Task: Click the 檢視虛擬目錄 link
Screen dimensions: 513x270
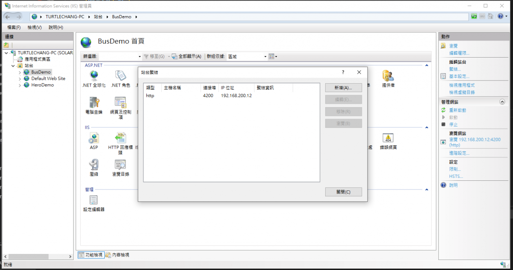Action: click(461, 92)
